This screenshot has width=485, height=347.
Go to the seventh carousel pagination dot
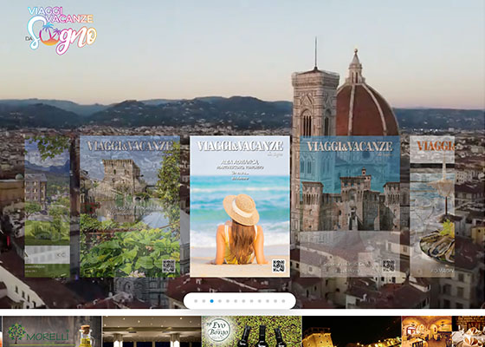tap(243, 301)
